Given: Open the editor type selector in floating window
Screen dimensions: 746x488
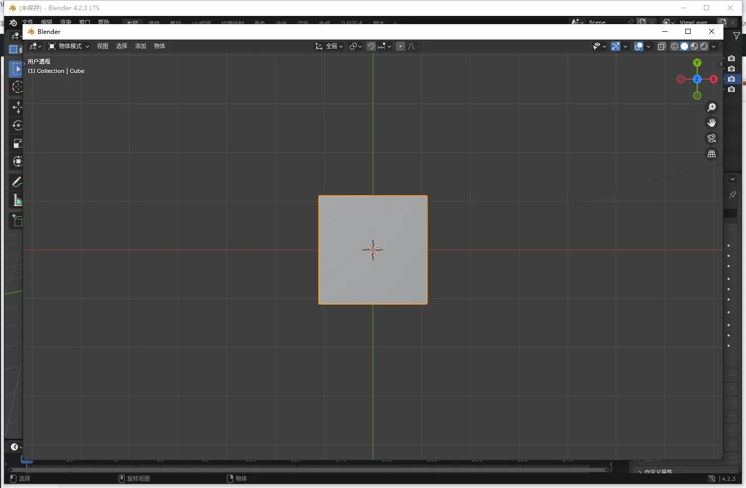Looking at the screenshot, I should pyautogui.click(x=35, y=46).
